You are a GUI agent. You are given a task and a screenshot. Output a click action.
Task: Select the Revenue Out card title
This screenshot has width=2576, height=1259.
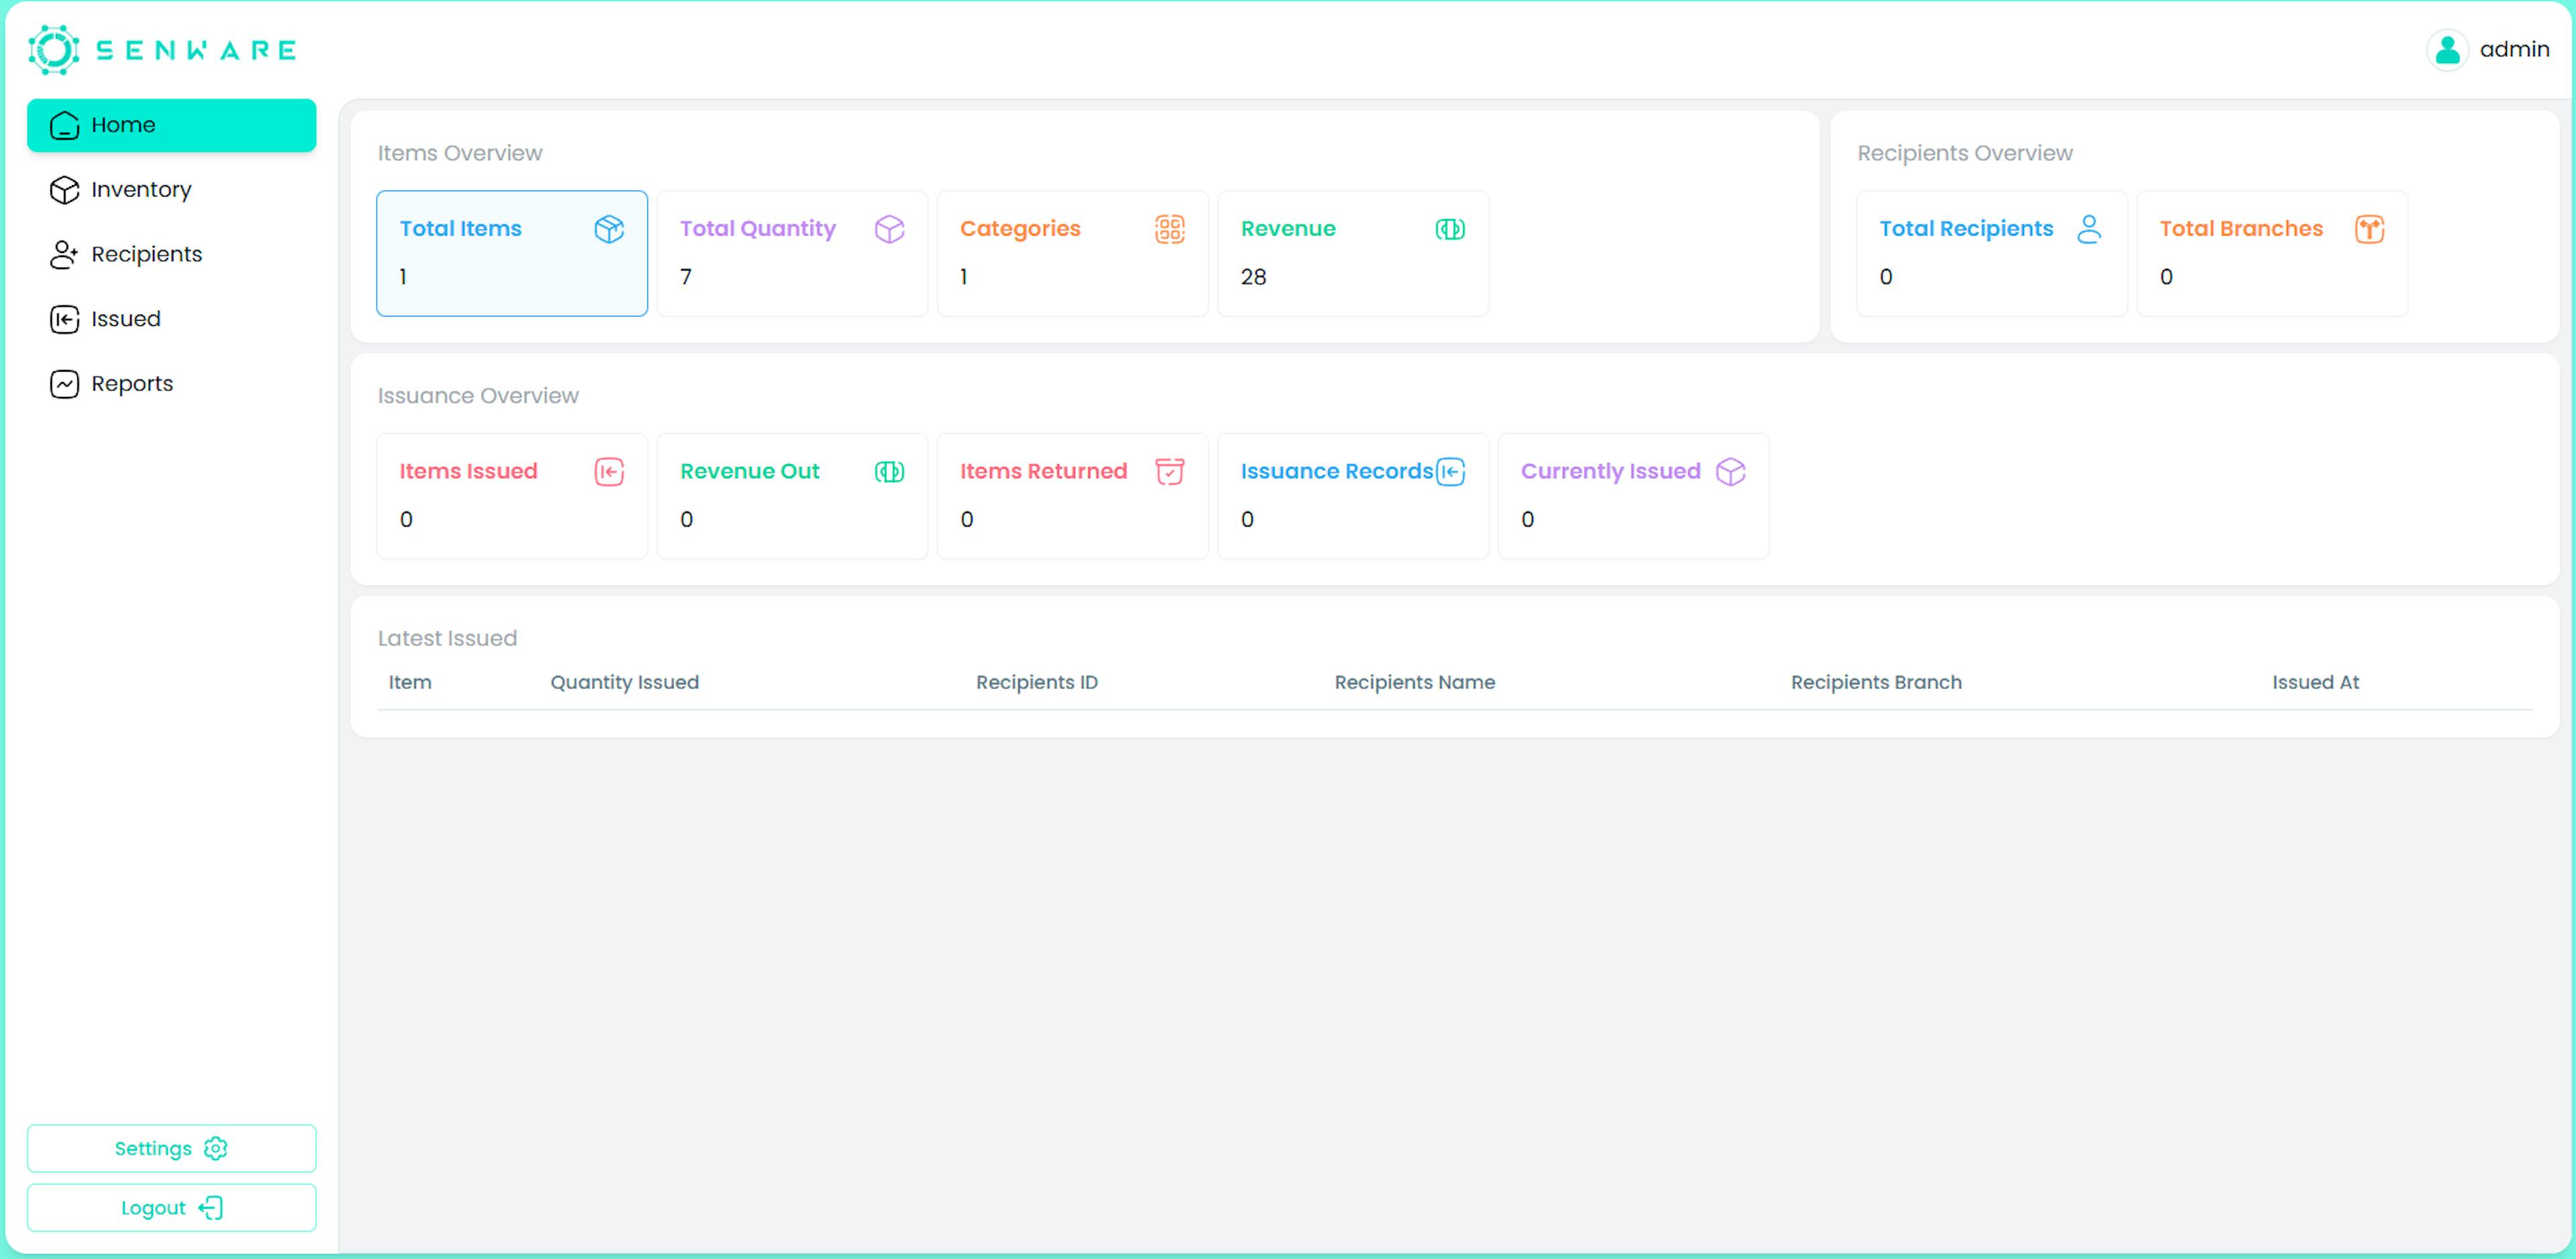coord(749,472)
